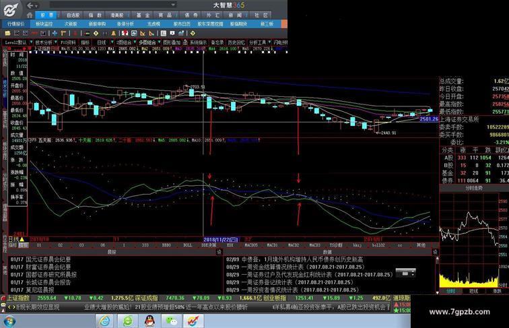Switch to the 自选股 tab
This screenshot has width=509, height=328.
click(x=73, y=15)
